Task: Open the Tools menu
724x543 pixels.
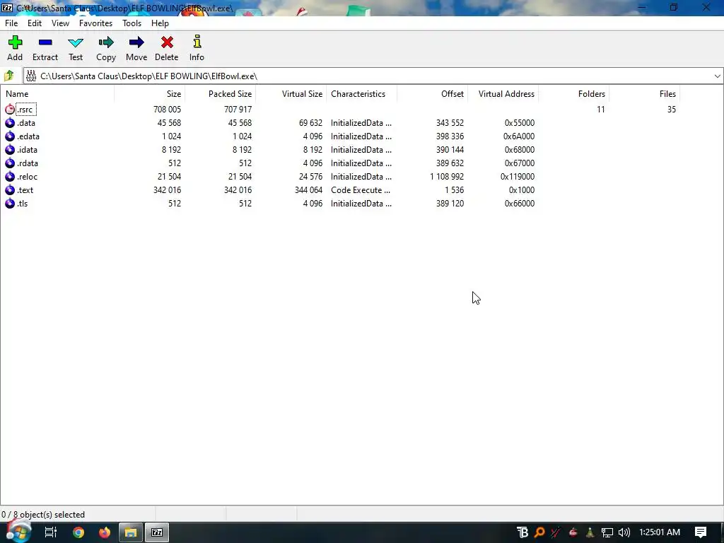Action: point(132,23)
